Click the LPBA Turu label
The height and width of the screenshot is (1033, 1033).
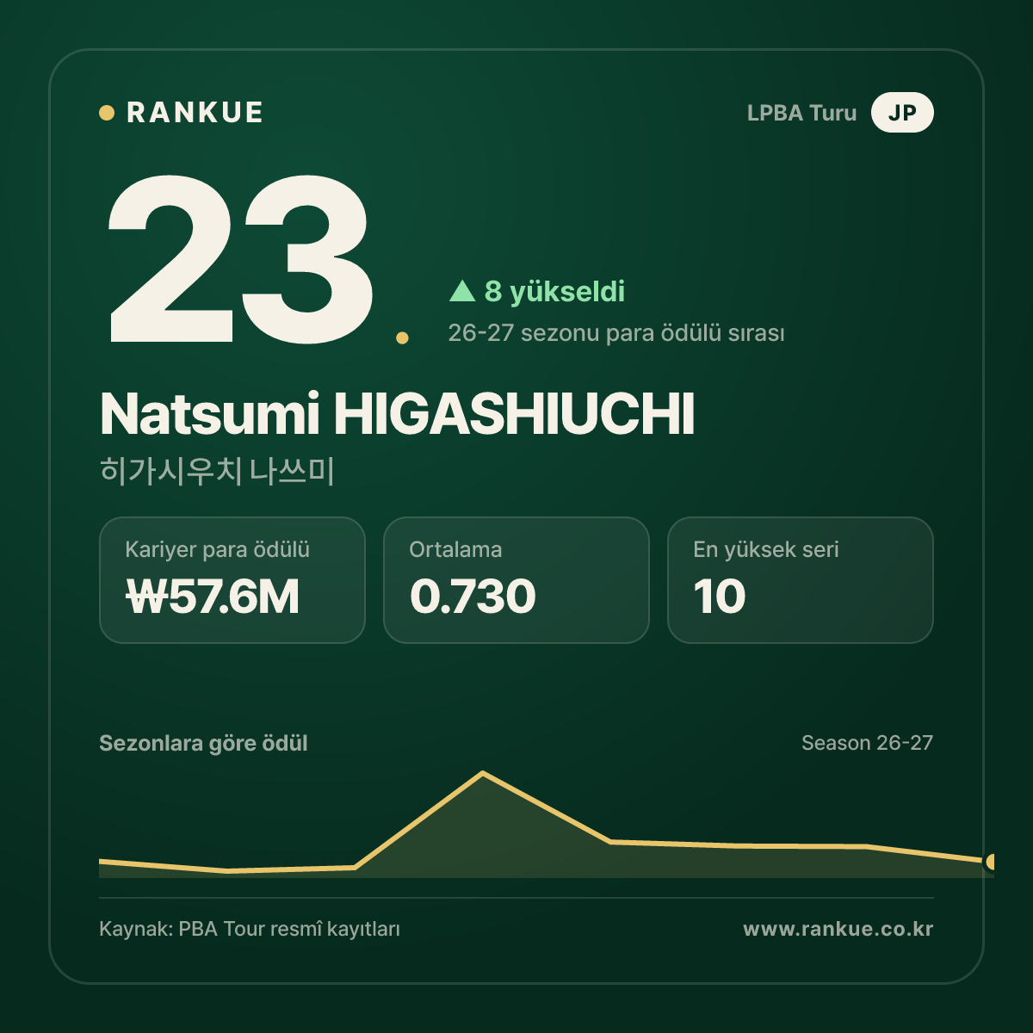(x=801, y=113)
